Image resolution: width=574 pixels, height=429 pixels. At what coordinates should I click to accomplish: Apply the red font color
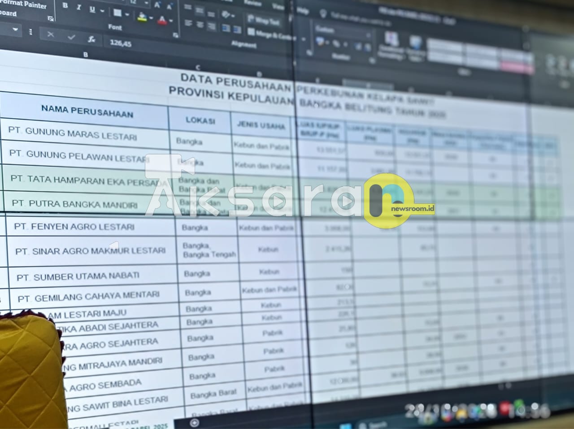[x=162, y=20]
